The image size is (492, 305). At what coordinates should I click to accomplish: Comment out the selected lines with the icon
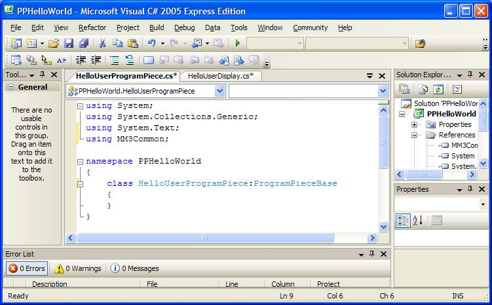point(115,60)
